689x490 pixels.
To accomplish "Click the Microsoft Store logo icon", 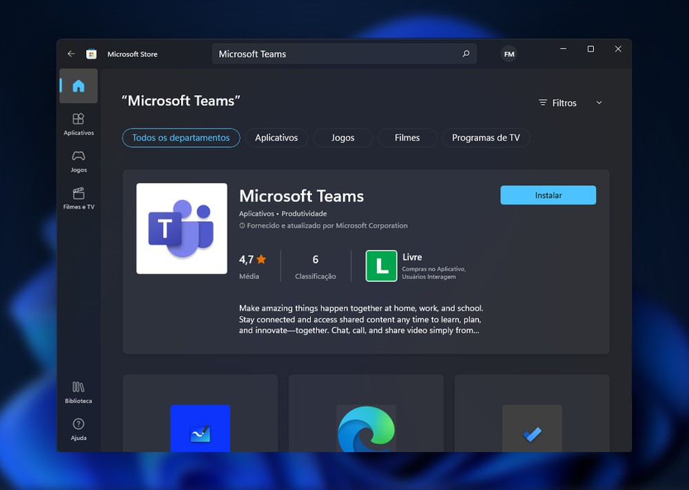I will (92, 54).
